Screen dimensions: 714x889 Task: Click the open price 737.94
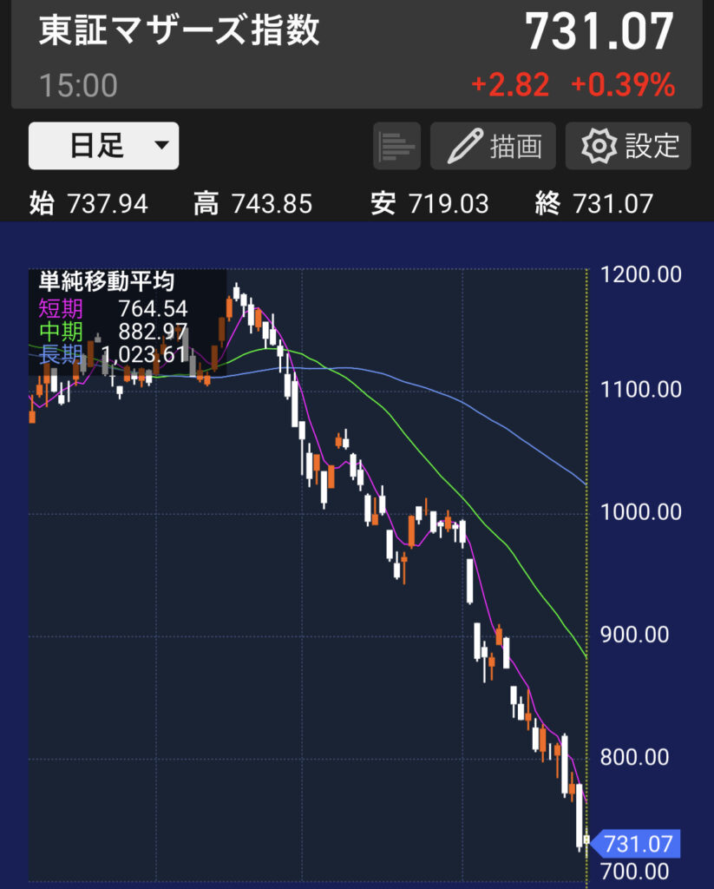coord(107,203)
